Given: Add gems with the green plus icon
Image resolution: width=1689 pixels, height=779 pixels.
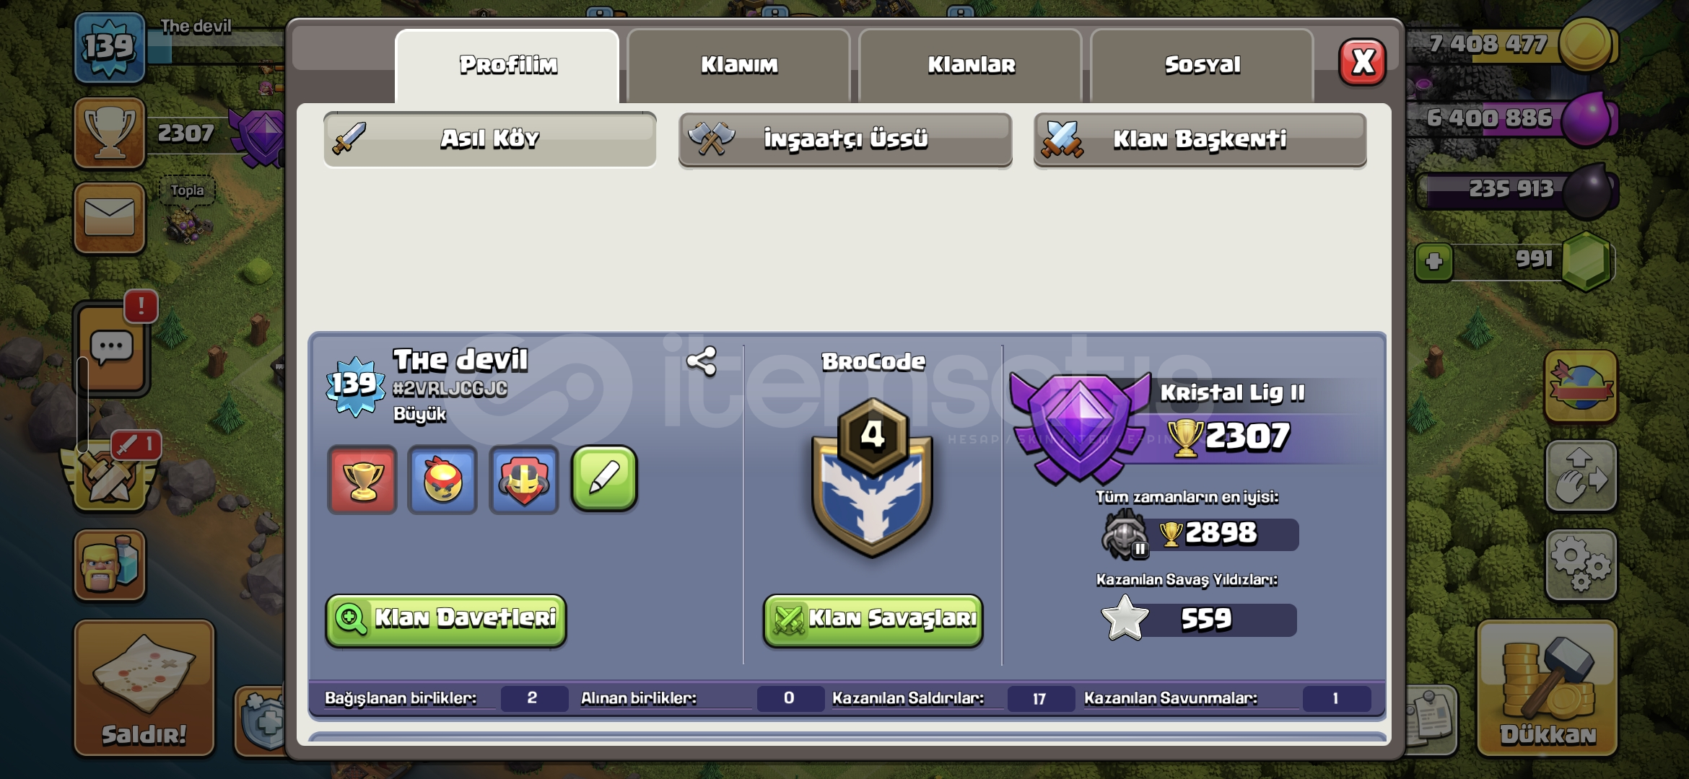Looking at the screenshot, I should tap(1434, 262).
